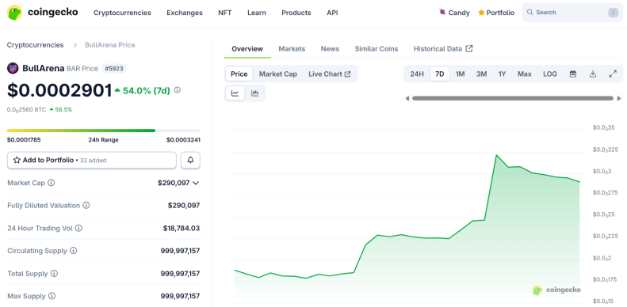Click the slash shortcut badge in search

coord(613,13)
